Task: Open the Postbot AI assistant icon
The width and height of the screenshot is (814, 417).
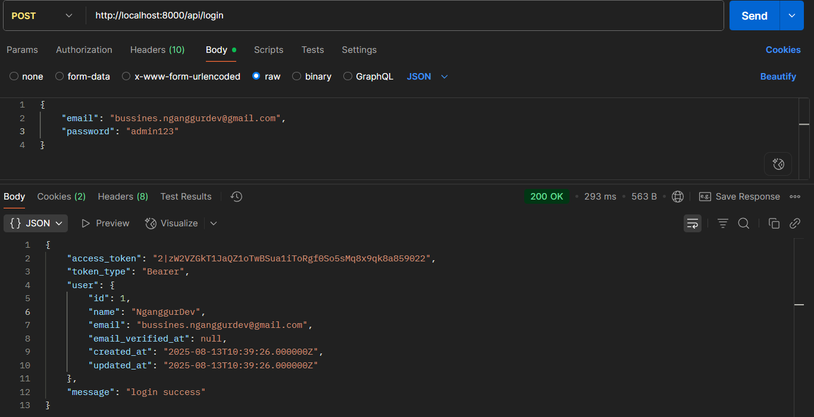Action: 778,164
